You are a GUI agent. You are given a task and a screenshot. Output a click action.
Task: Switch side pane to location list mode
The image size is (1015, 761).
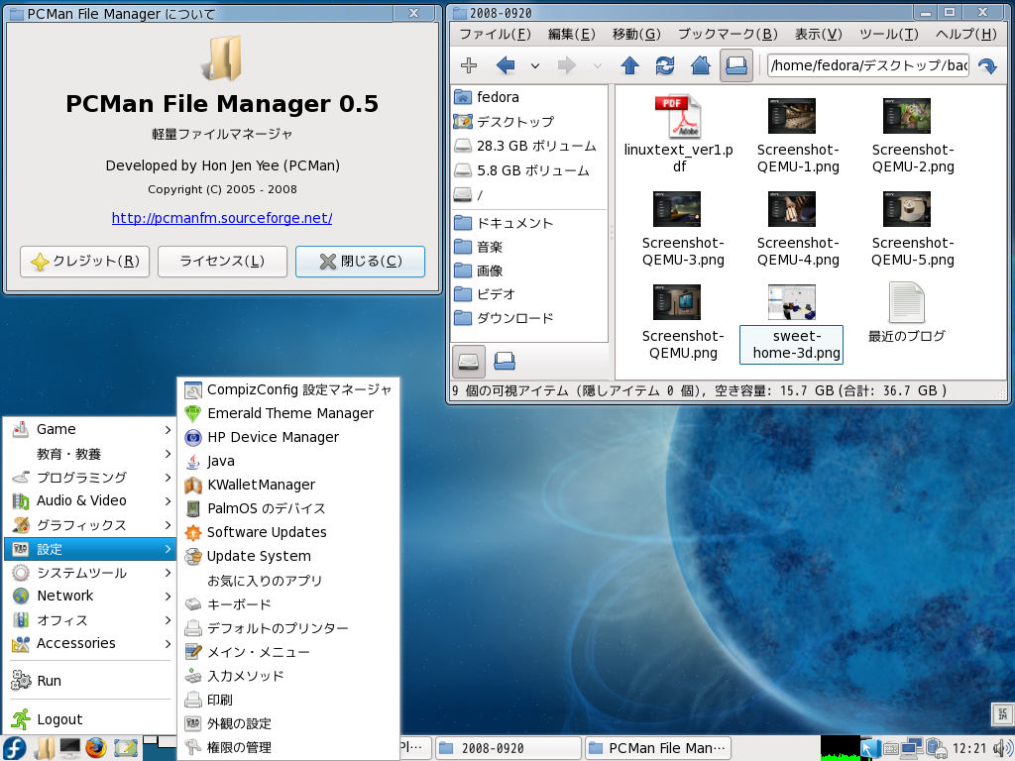(x=468, y=361)
